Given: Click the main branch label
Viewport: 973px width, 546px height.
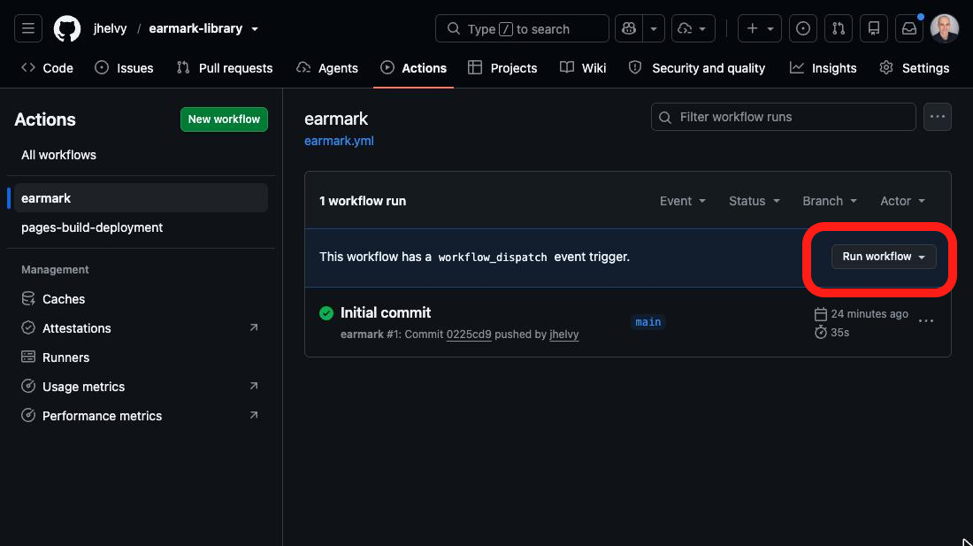Looking at the screenshot, I should coord(647,322).
